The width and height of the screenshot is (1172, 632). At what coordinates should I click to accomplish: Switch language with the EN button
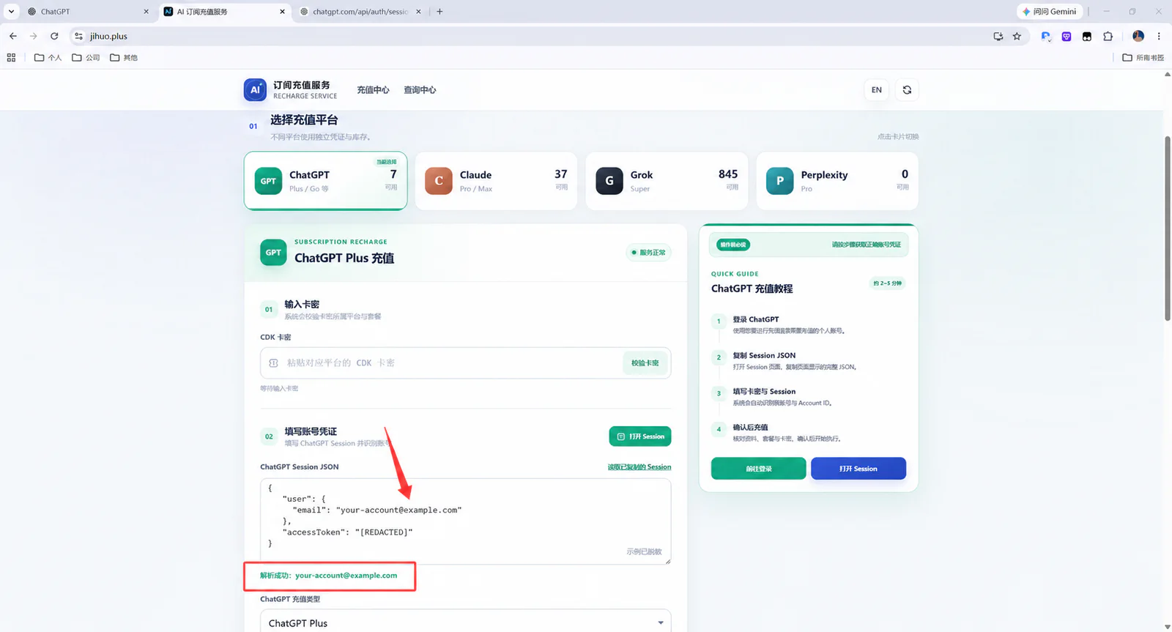(877, 89)
